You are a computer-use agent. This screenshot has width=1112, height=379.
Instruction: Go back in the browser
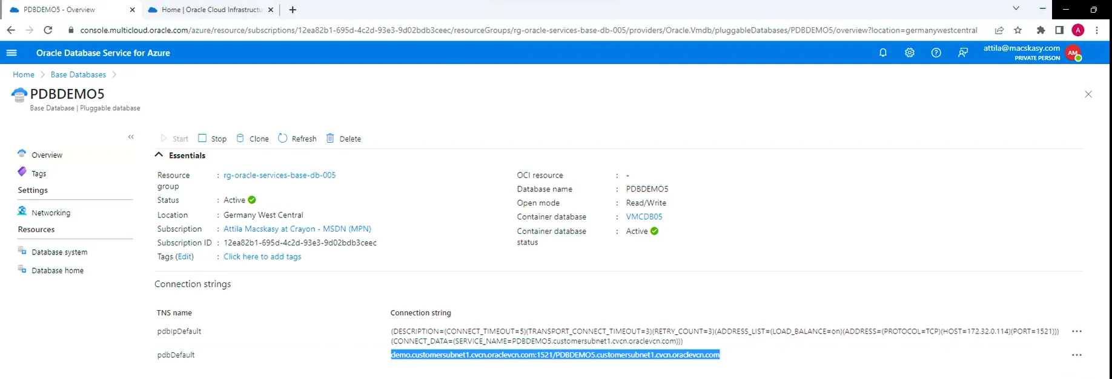[10, 30]
